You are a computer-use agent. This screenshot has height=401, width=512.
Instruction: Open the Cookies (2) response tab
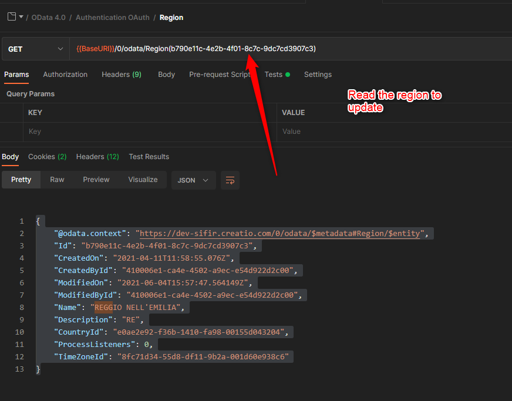click(x=48, y=157)
